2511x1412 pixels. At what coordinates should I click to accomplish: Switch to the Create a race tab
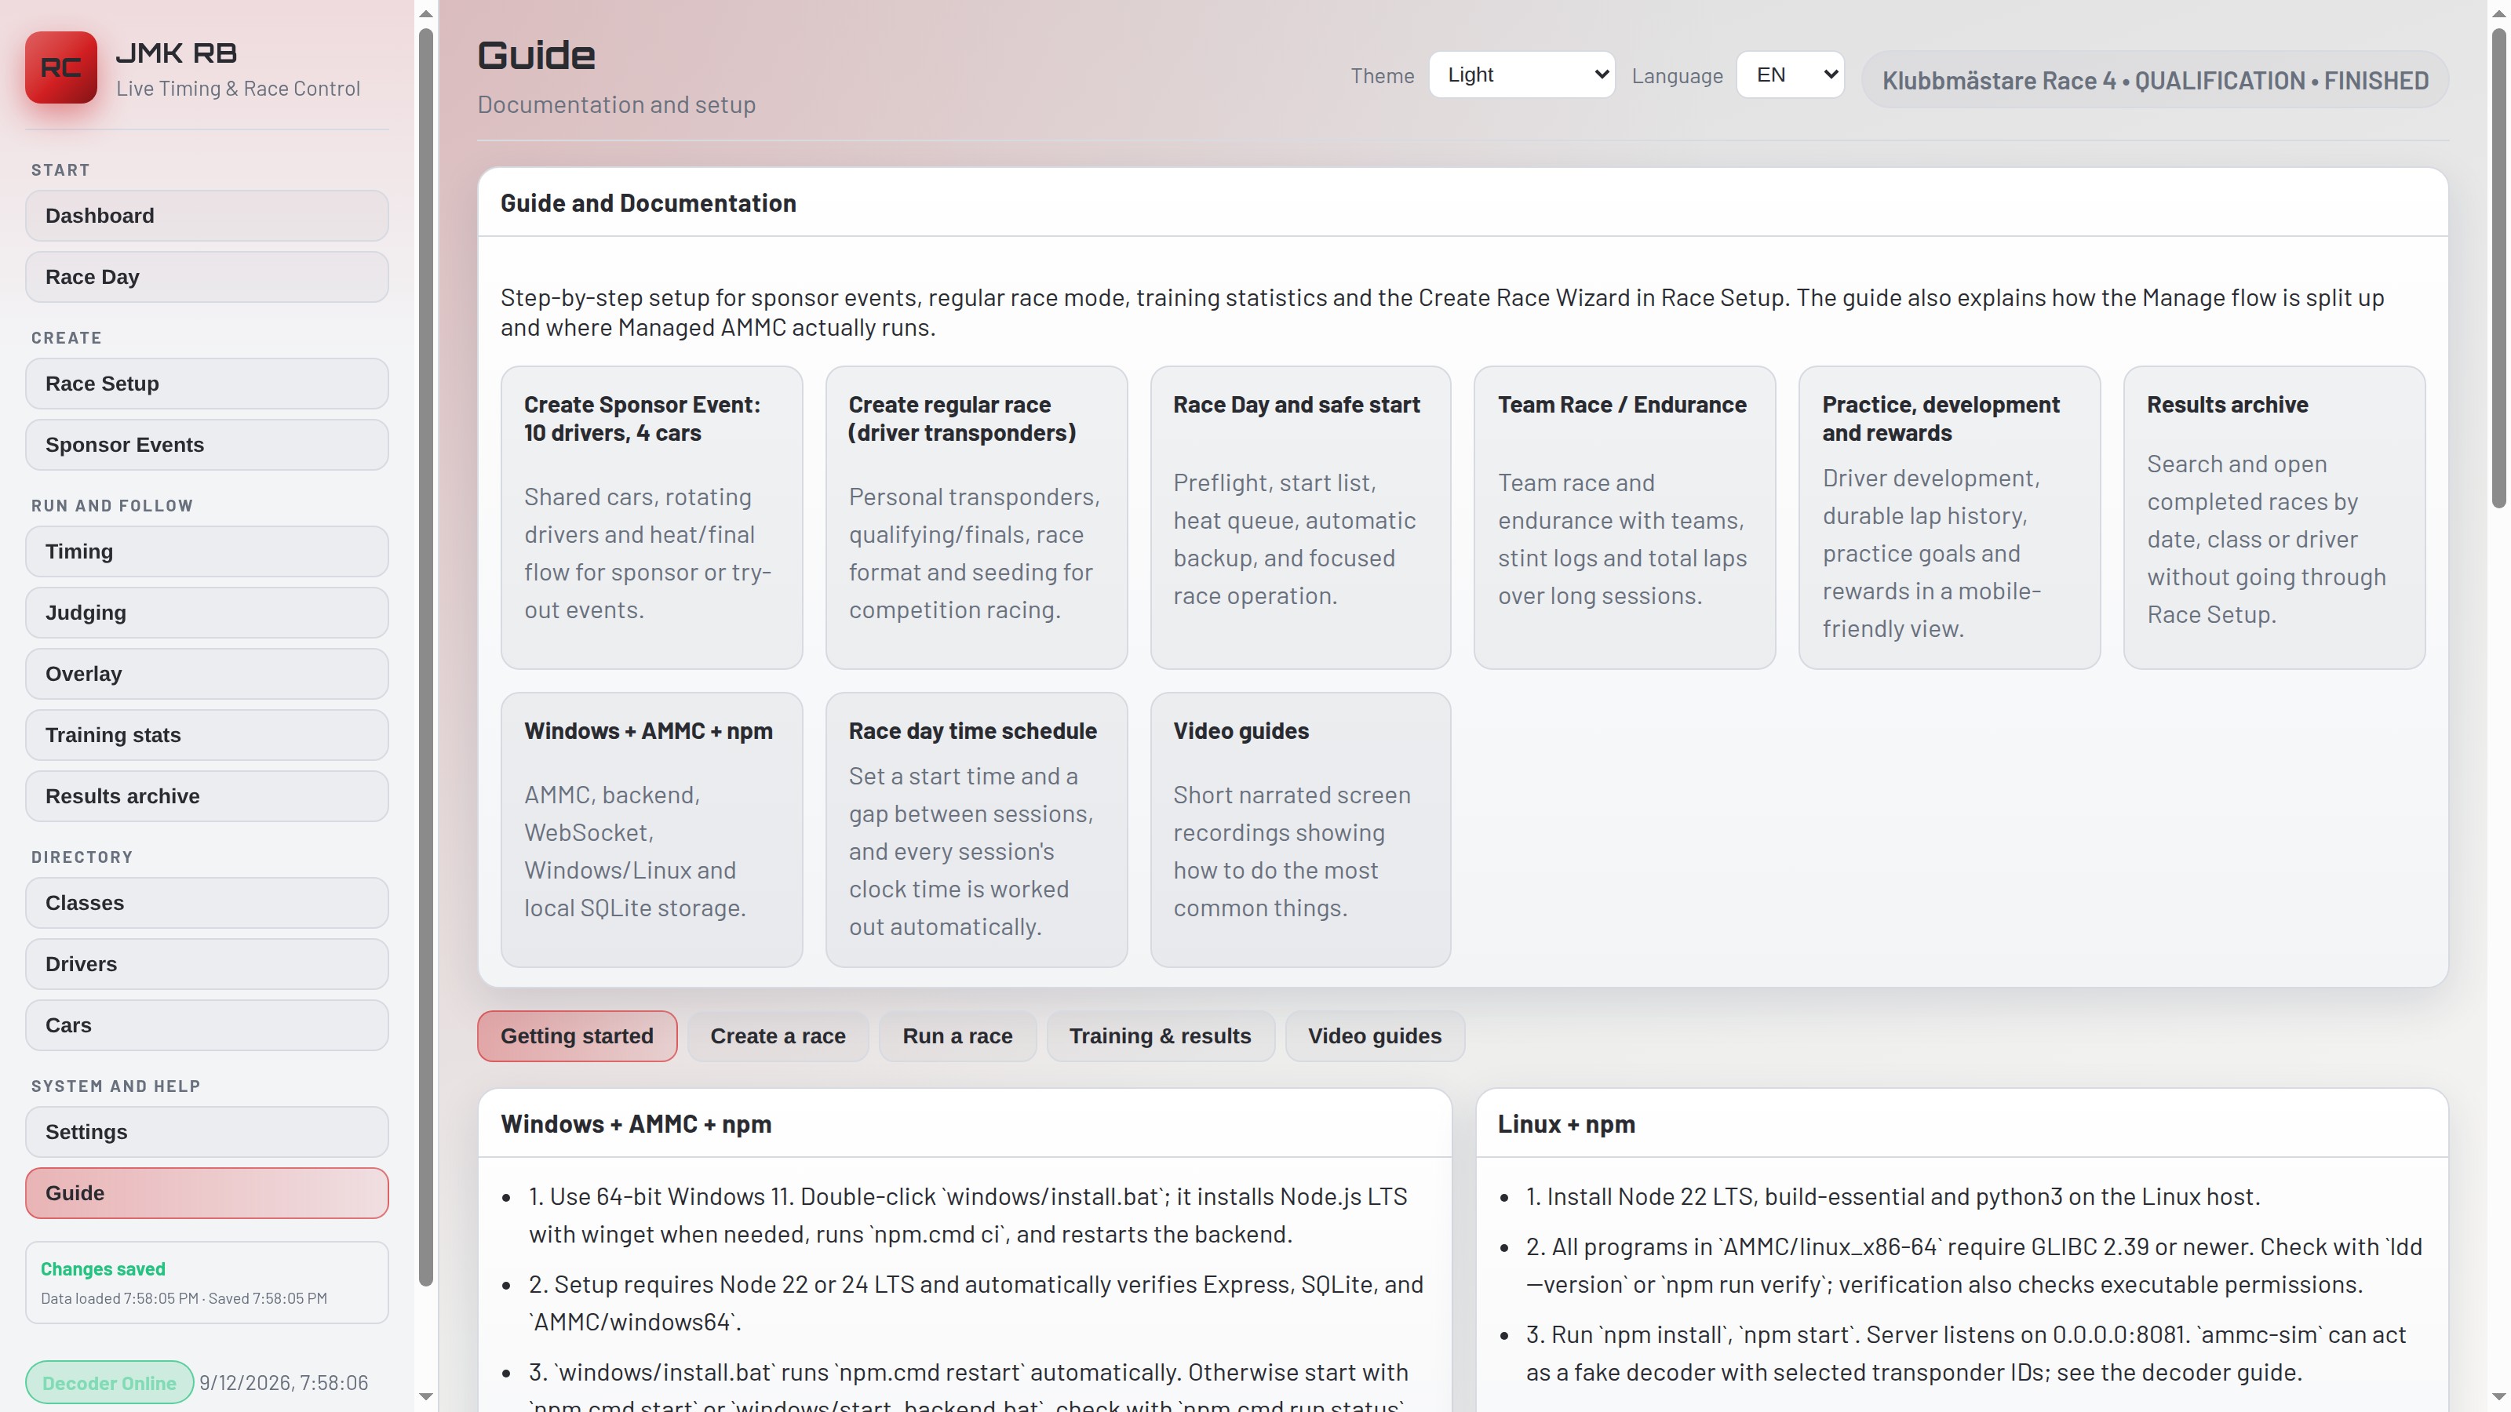click(x=777, y=1035)
